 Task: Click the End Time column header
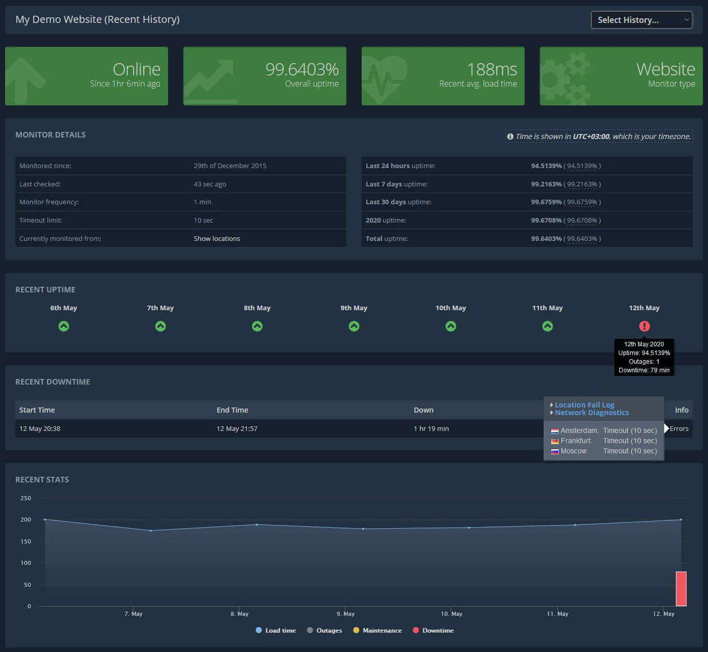tap(232, 410)
